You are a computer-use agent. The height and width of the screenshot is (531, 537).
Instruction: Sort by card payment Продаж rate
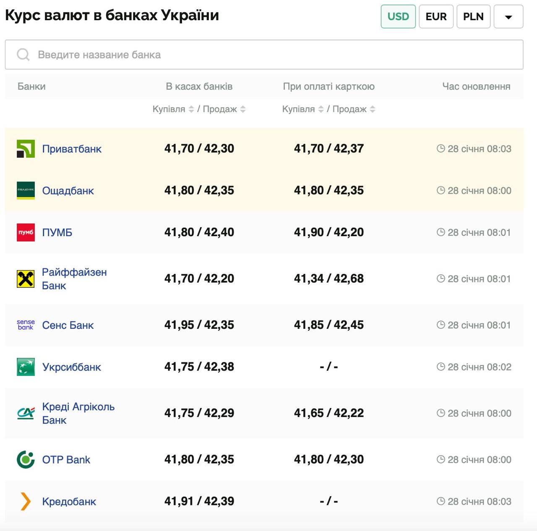coord(373,109)
